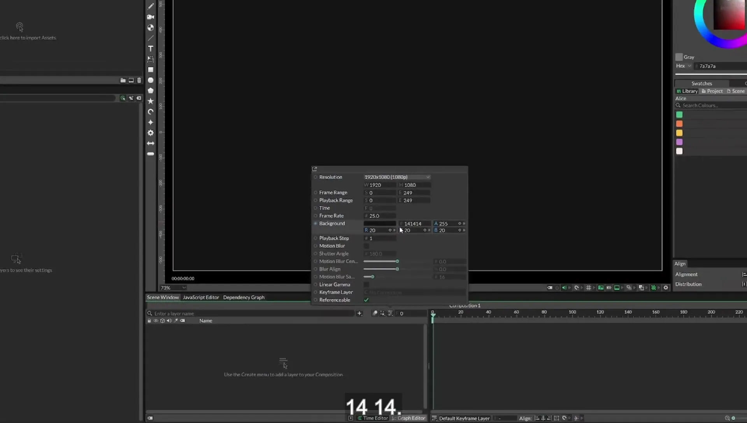Open the Scene Window tab
The image size is (747, 423).
[163, 297]
